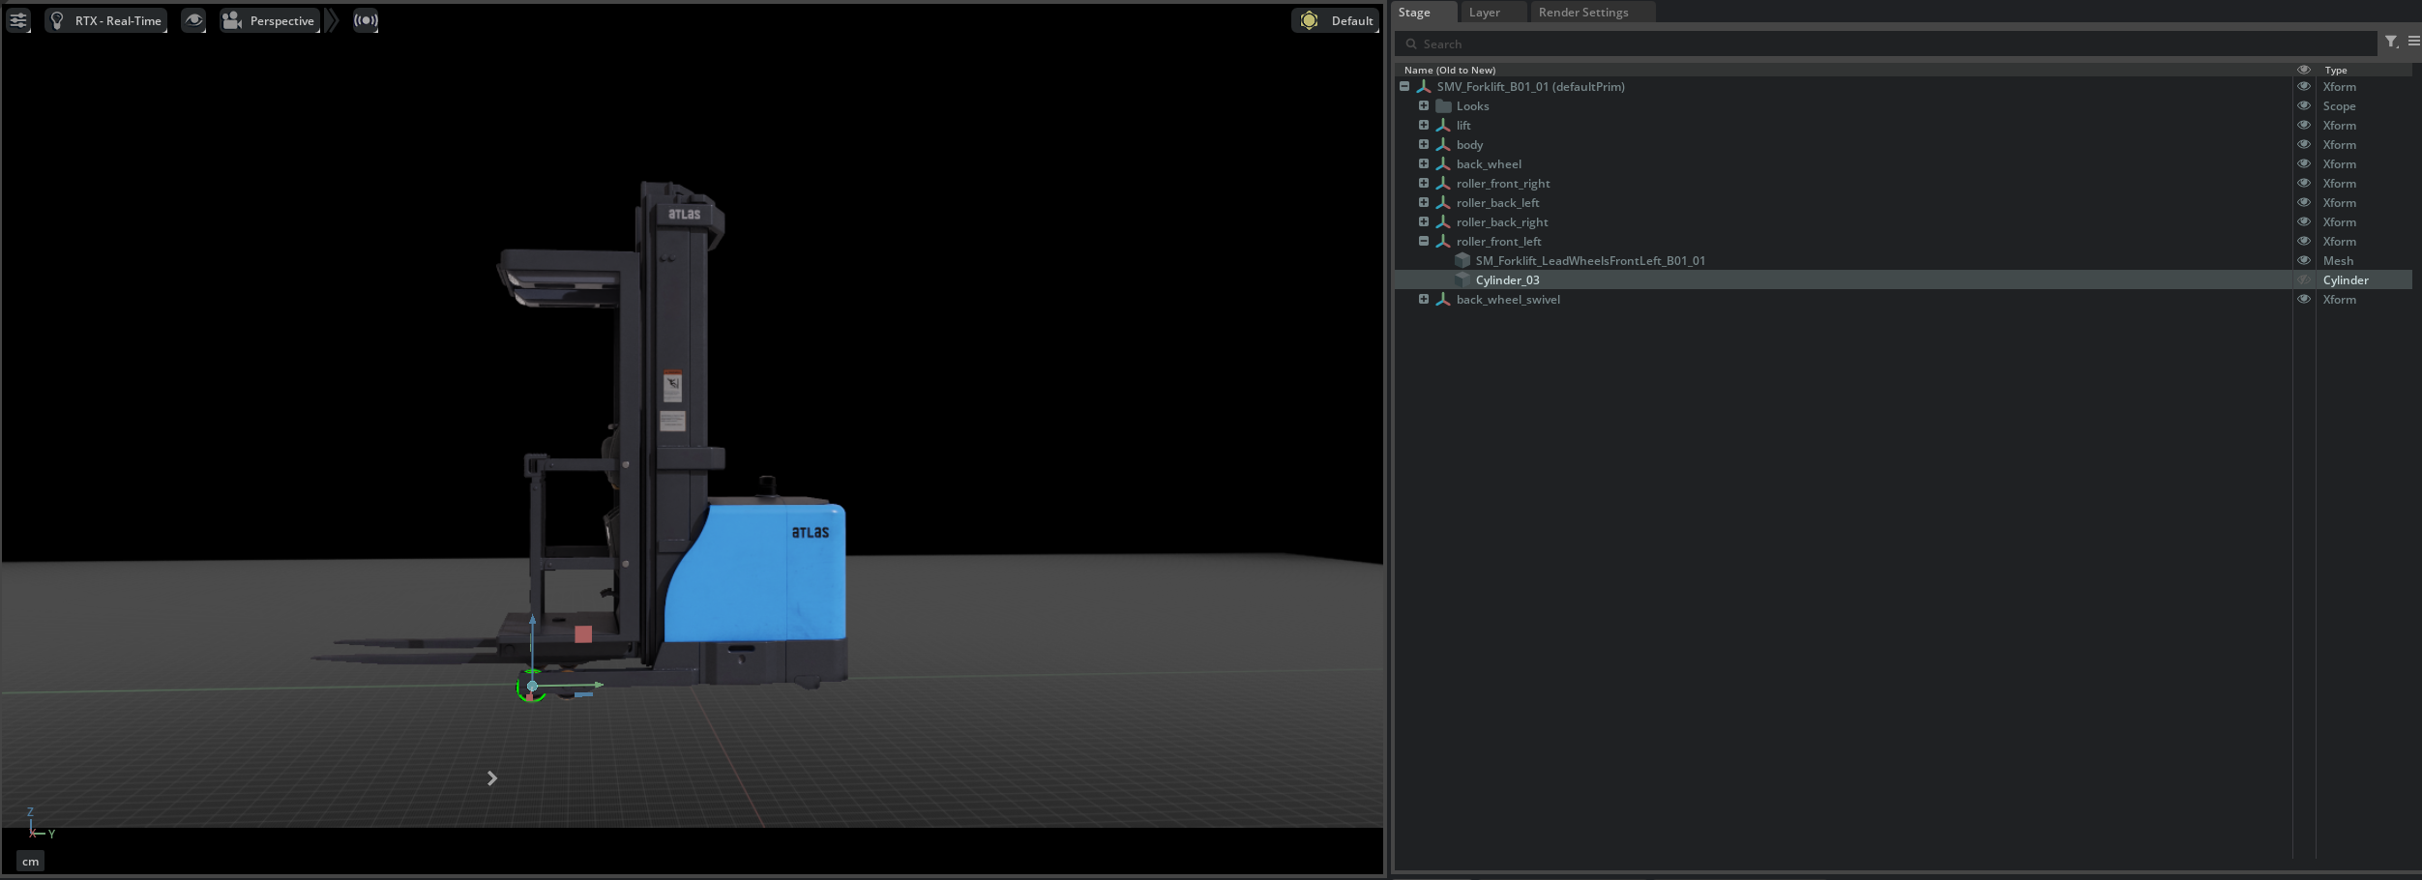
Task: Switch to the Layer tab
Action: (1484, 13)
